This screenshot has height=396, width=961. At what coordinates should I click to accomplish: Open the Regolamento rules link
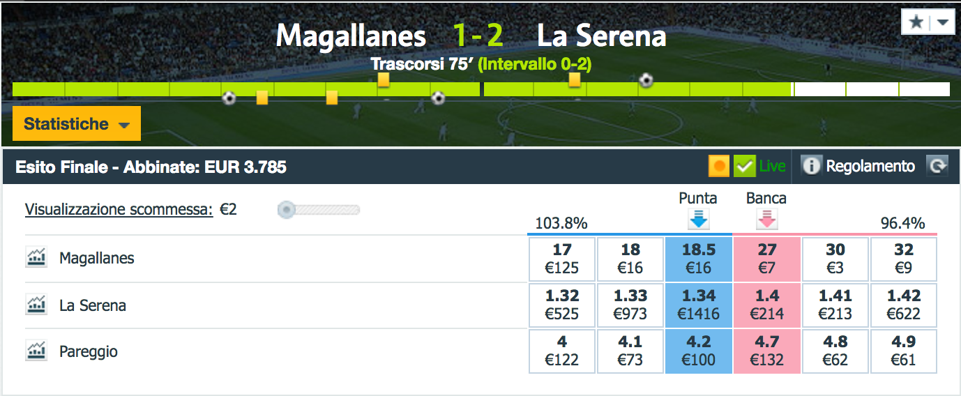pyautogui.click(x=870, y=166)
